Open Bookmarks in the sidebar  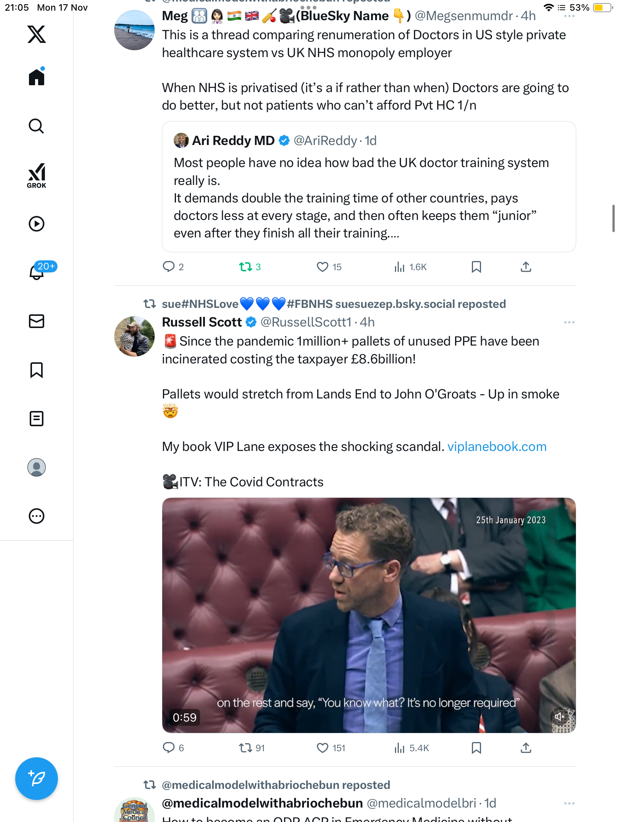(37, 370)
